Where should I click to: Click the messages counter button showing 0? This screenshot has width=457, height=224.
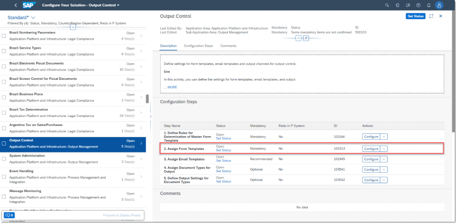9,215
